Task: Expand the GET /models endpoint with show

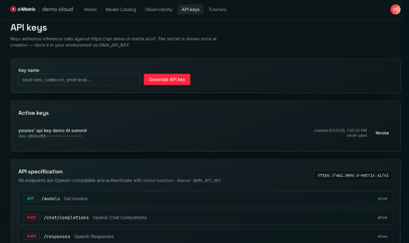Action: pos(382,198)
